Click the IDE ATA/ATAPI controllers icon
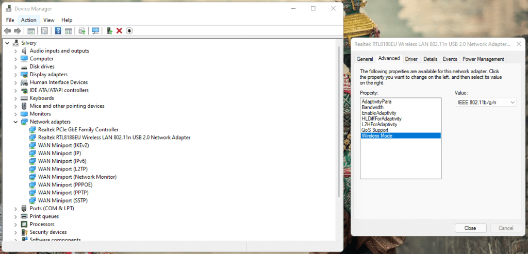528x254 pixels. pyautogui.click(x=24, y=90)
